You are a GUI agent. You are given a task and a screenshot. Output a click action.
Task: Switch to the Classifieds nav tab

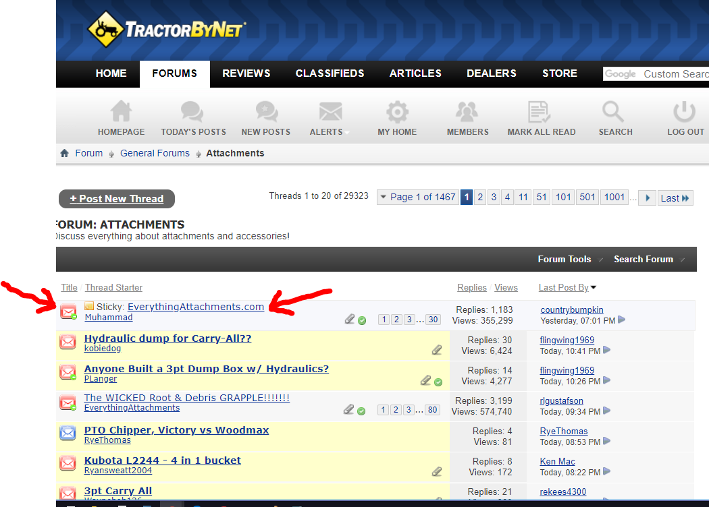coord(330,73)
